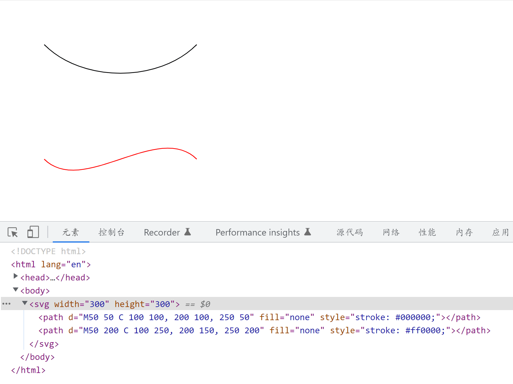
Task: Collapse the body element node
Action: click(x=16, y=289)
